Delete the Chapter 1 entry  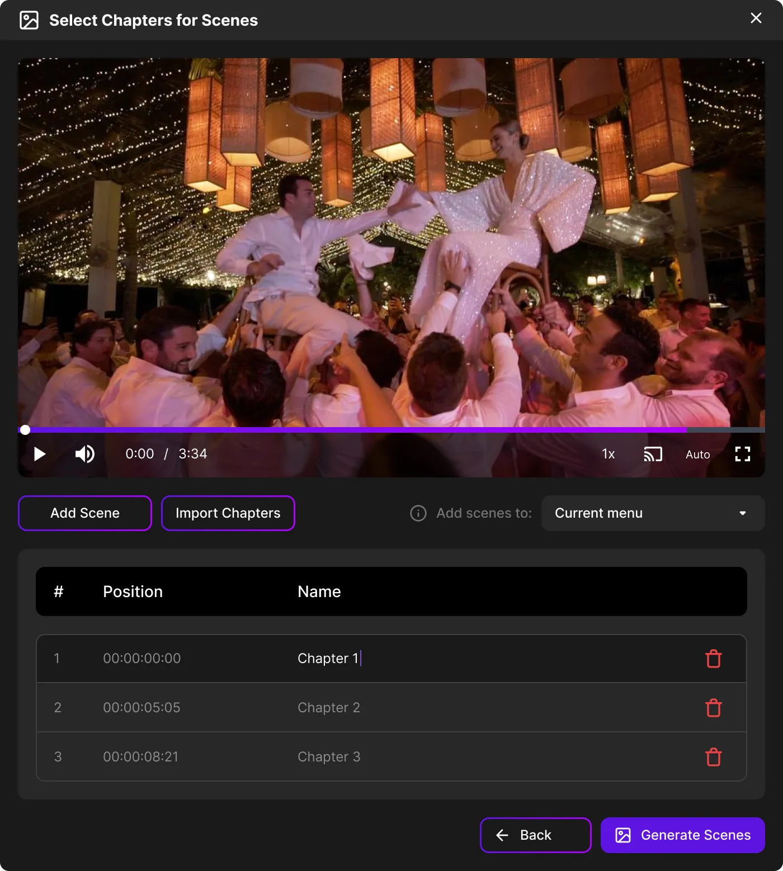click(713, 659)
